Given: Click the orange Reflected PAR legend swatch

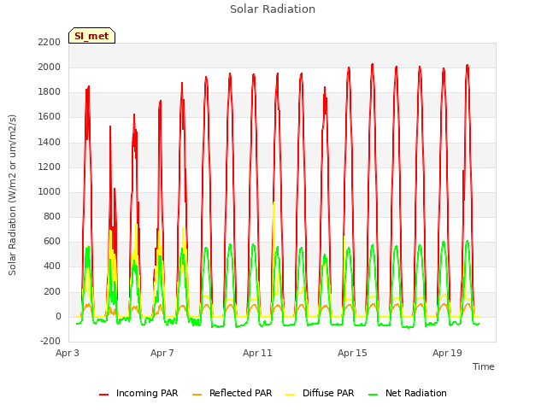Looking at the screenshot, I should click(197, 395).
